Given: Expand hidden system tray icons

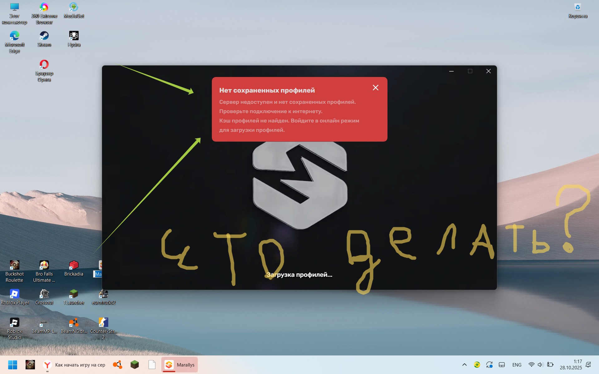Looking at the screenshot, I should click(464, 365).
